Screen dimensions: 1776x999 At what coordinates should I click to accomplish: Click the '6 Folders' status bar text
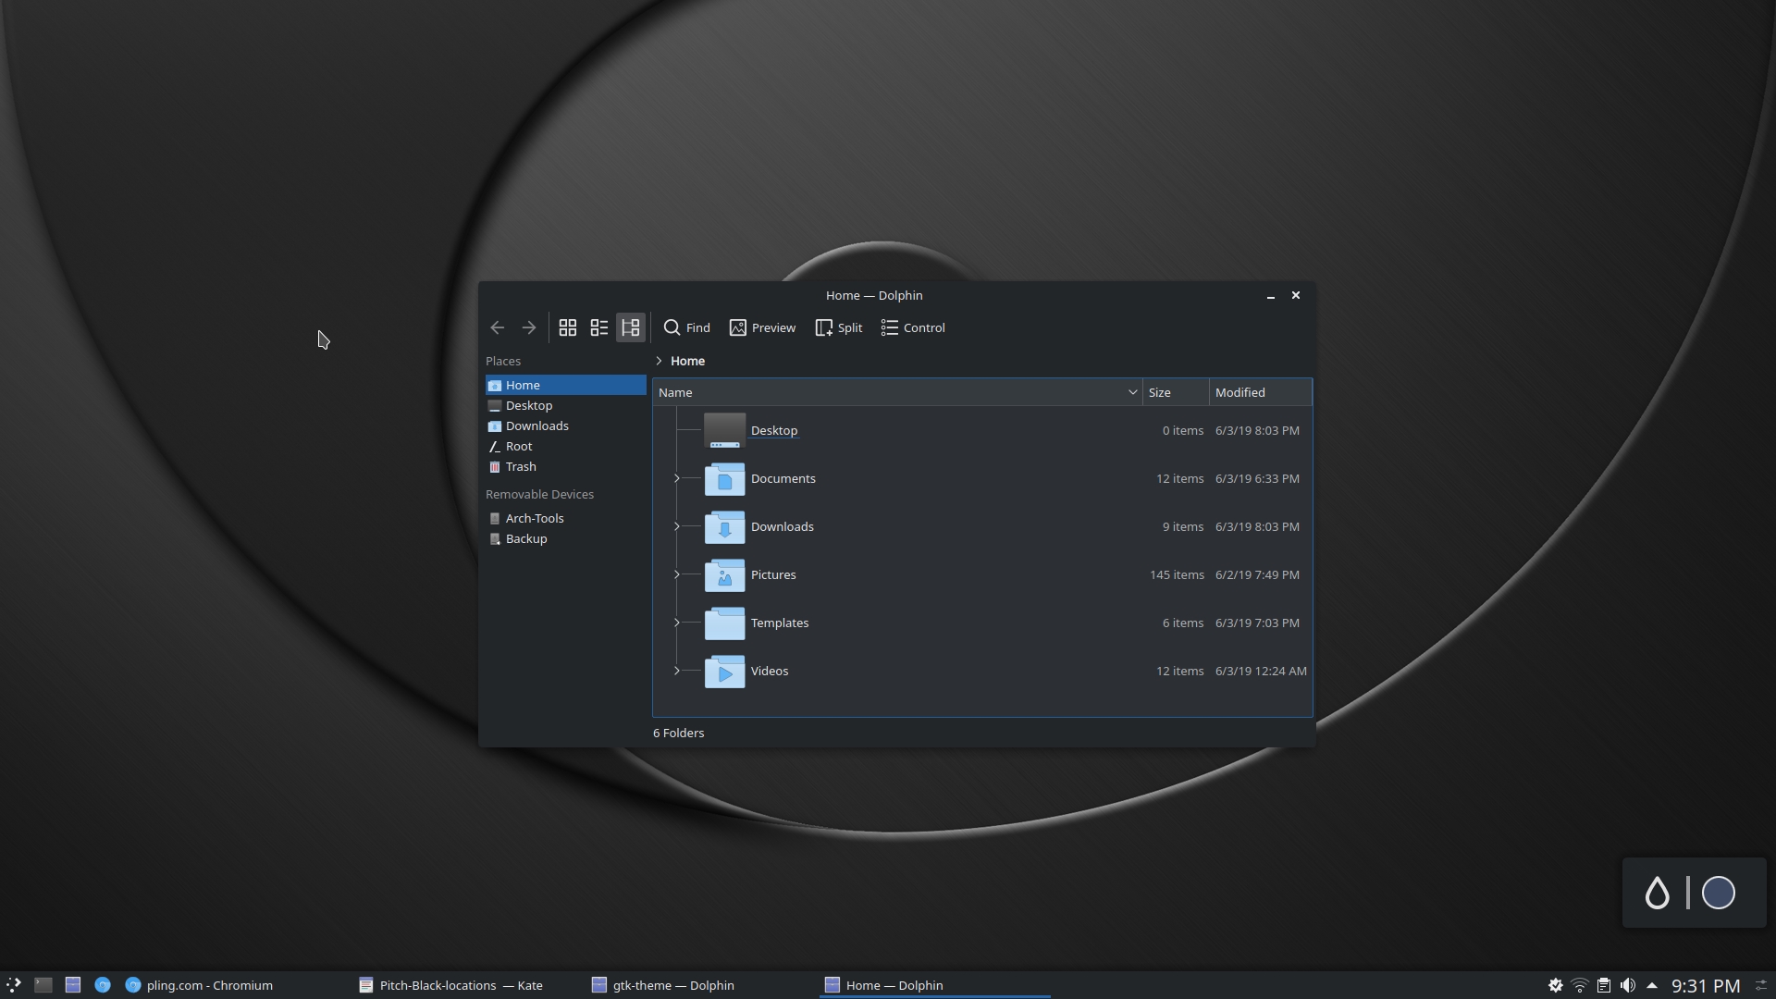(x=679, y=733)
